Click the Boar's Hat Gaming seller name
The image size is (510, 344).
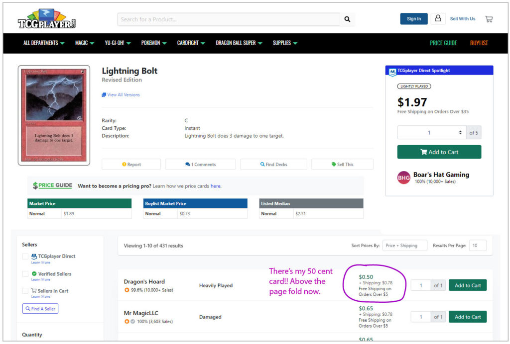coord(441,174)
